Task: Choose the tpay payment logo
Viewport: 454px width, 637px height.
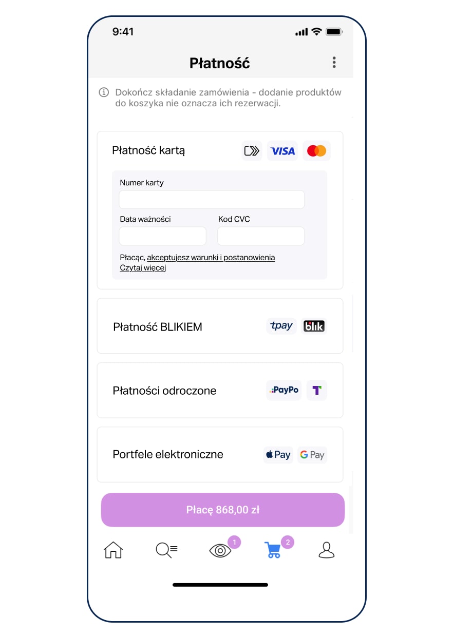Action: click(281, 326)
